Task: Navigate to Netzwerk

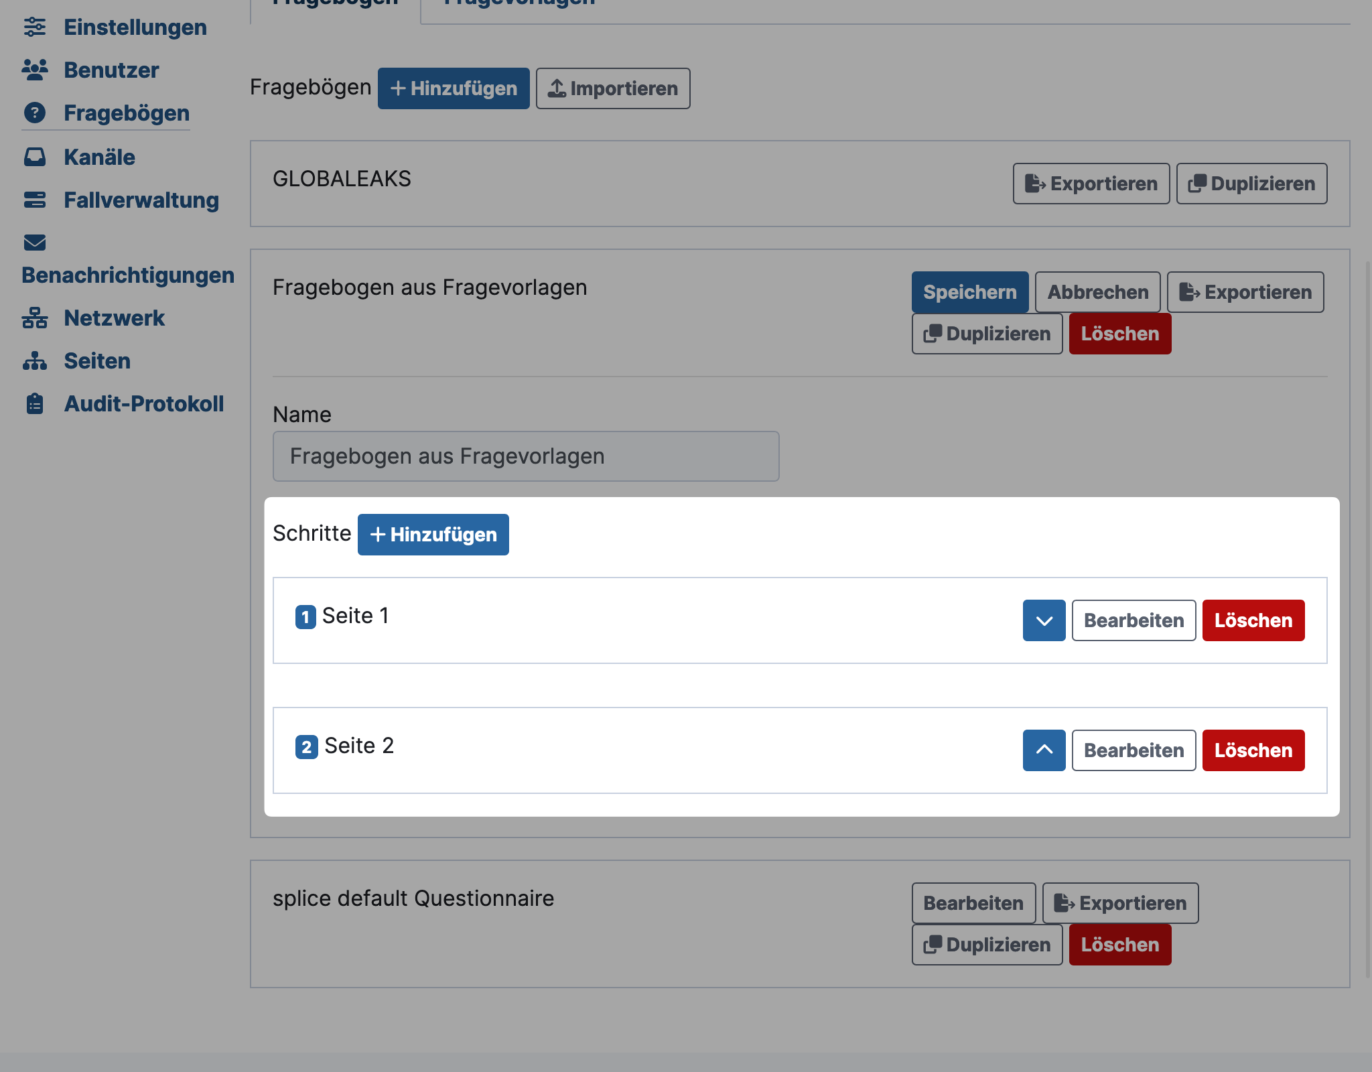Action: pos(114,318)
